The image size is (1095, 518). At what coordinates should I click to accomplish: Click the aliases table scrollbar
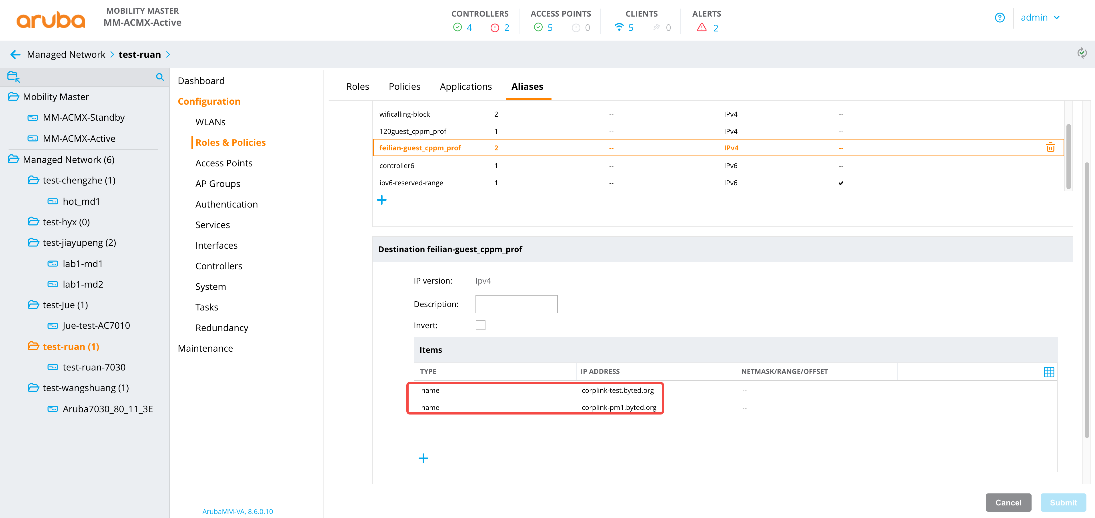1068,156
